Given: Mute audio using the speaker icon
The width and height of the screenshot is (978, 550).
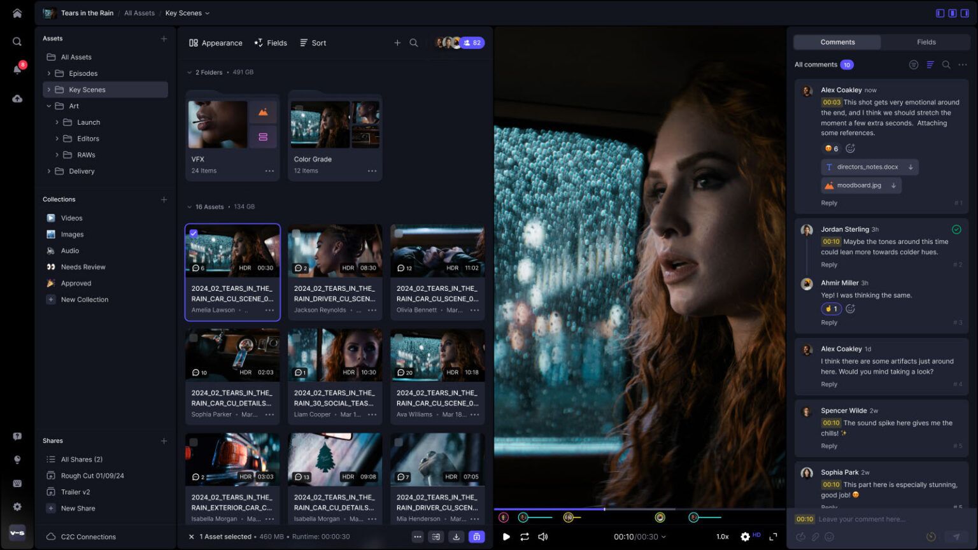Looking at the screenshot, I should point(542,537).
